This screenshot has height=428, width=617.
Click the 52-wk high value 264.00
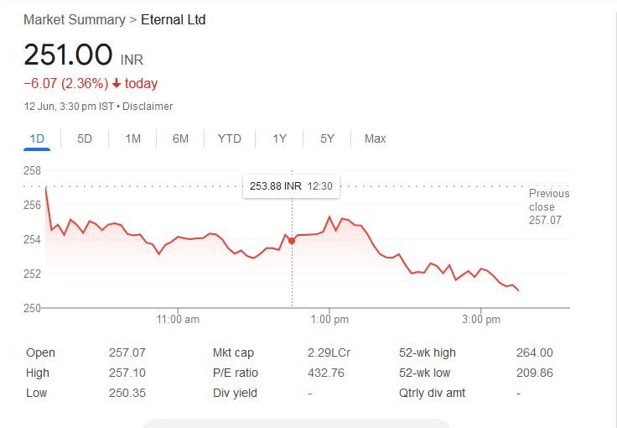(534, 352)
